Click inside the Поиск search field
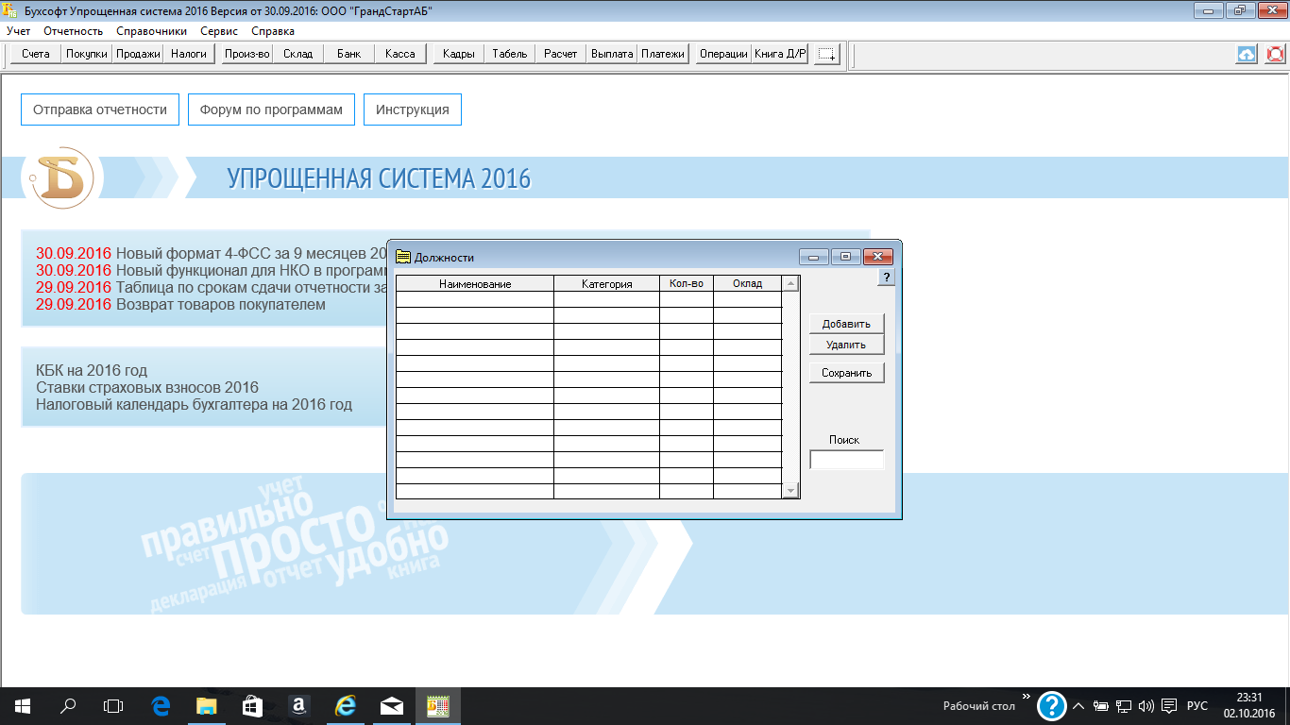 pyautogui.click(x=846, y=460)
